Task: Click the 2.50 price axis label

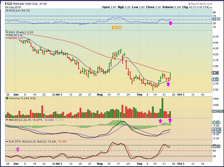Action: [215, 90]
